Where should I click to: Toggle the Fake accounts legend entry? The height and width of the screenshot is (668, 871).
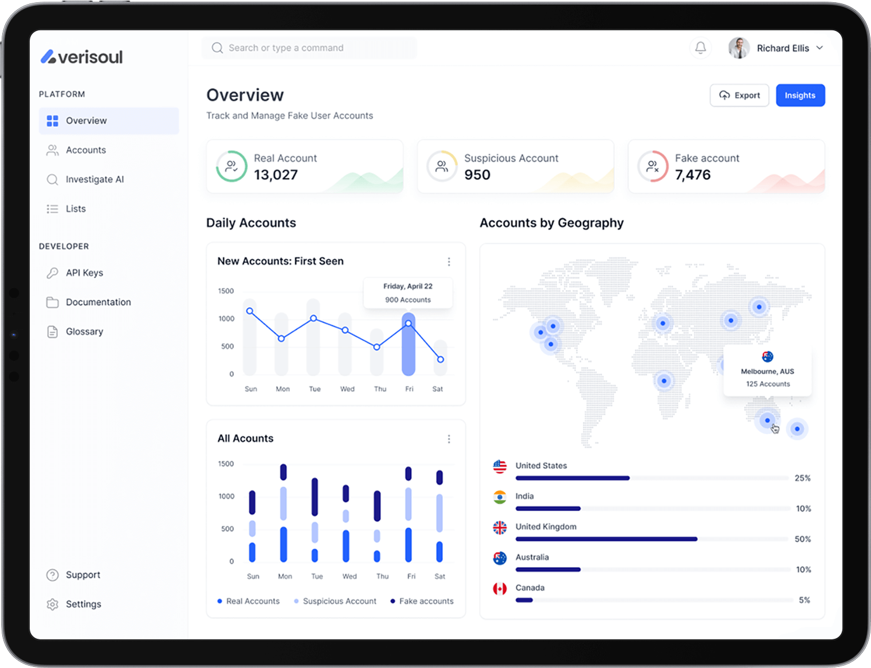click(422, 601)
